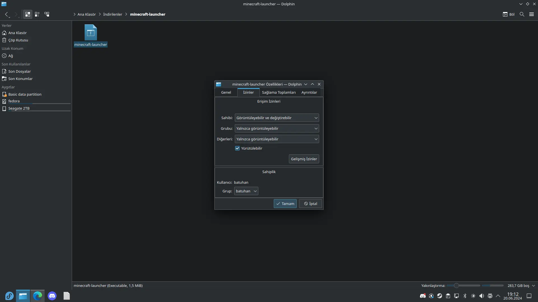
Task: Open the printers tray icon
Action: tap(490, 296)
